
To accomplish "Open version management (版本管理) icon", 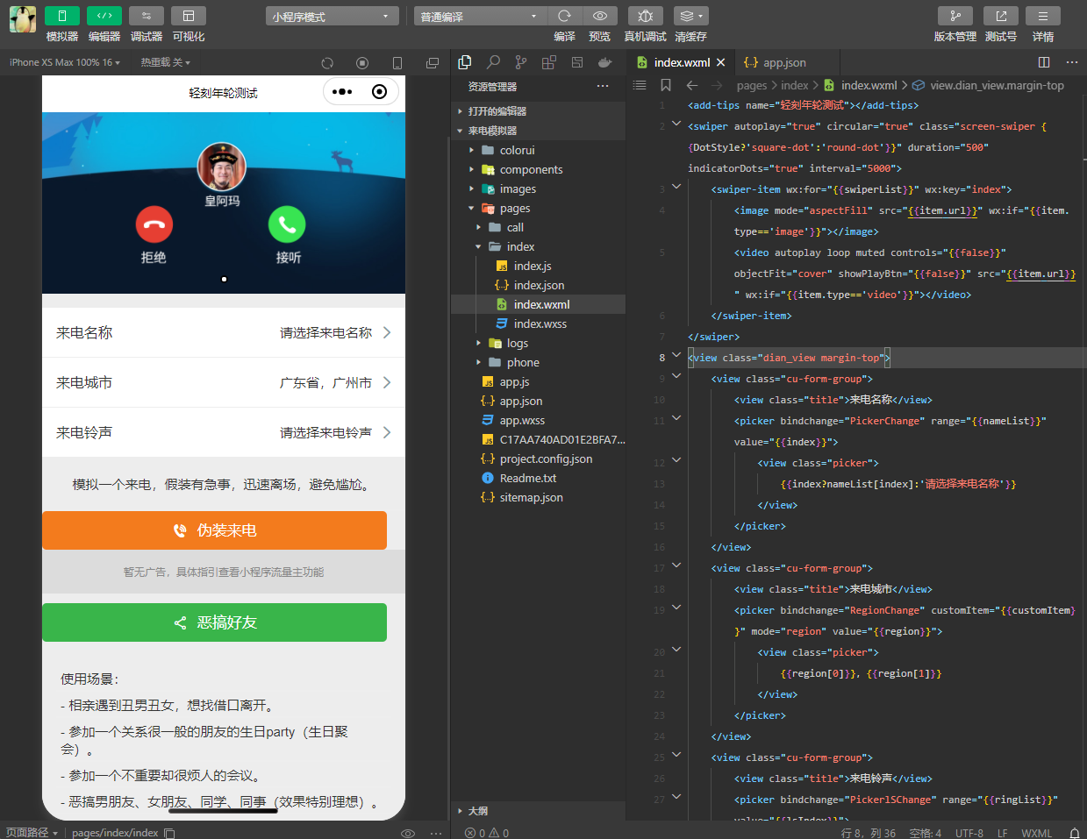I will [x=955, y=16].
